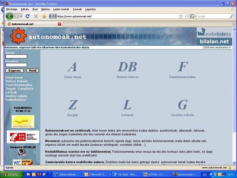Switch to the ACDSee v3.1 taskbar window
The height and width of the screenshot is (178, 237).
(156, 174)
